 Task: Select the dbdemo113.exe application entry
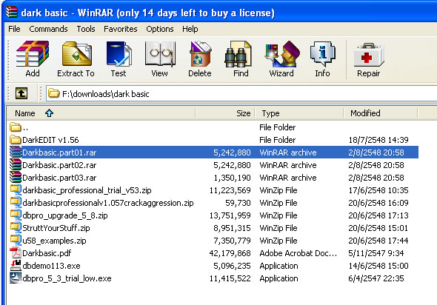(x=51, y=266)
